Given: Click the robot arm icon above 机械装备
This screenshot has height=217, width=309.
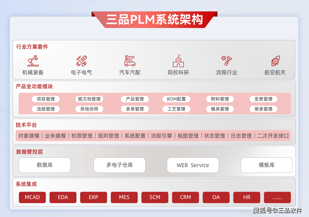Looking at the screenshot, I should point(33,61).
